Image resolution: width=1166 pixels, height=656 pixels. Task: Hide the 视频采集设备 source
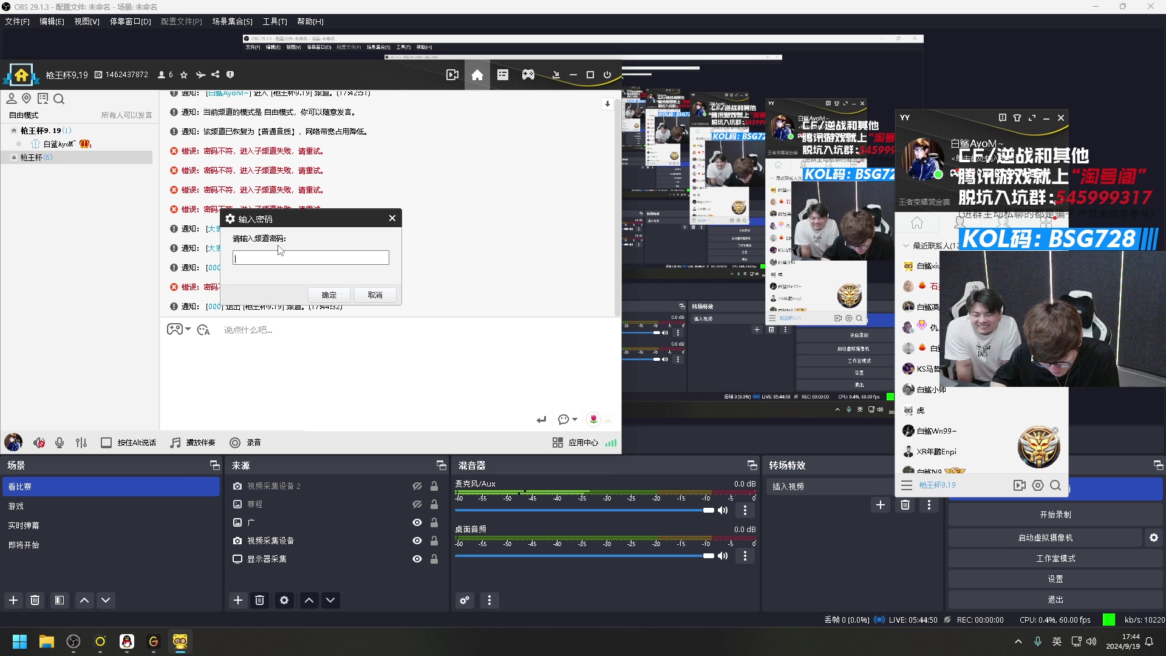(417, 541)
